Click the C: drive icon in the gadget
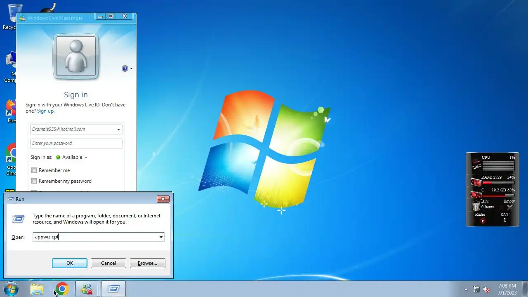528x297 pixels. coord(476,194)
